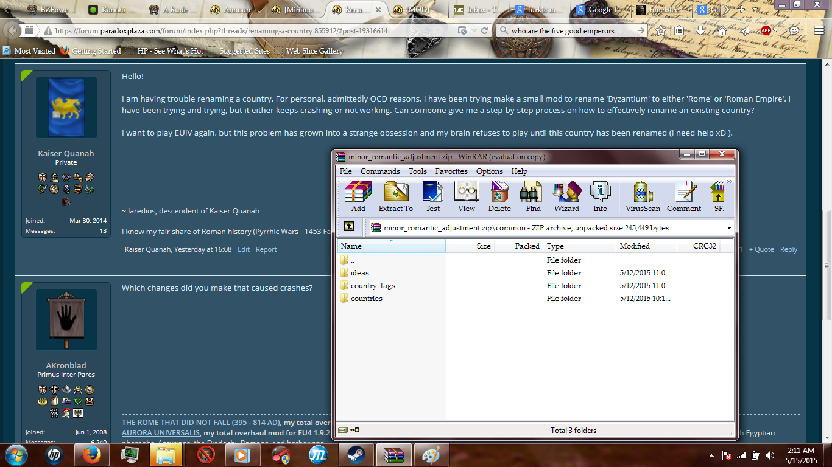Click the Report link under Kaiser Quanah's post

point(266,249)
